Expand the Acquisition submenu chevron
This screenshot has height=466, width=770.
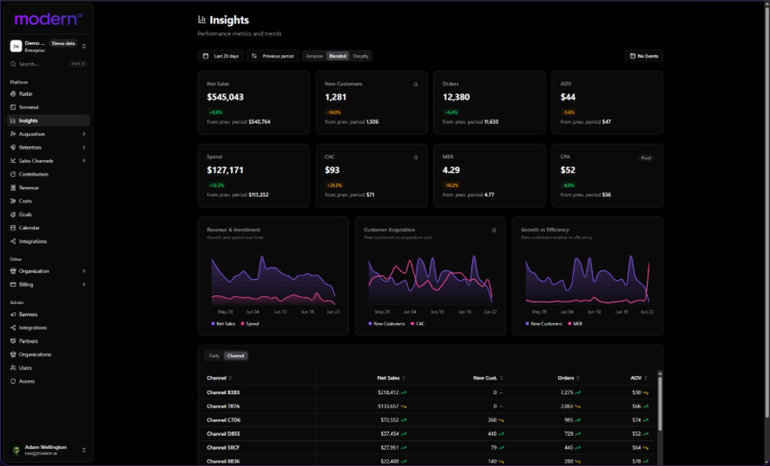coord(84,134)
